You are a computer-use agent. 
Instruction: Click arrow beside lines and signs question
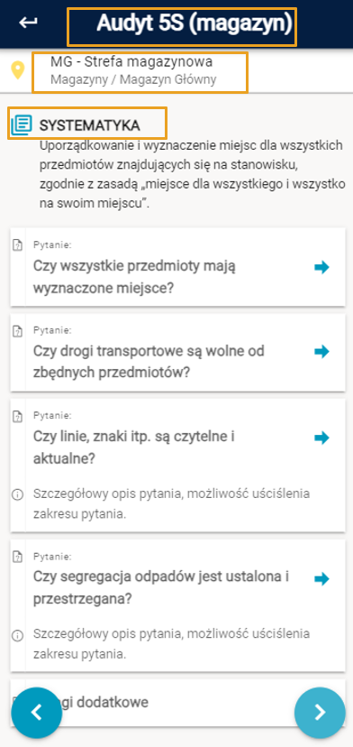[321, 438]
